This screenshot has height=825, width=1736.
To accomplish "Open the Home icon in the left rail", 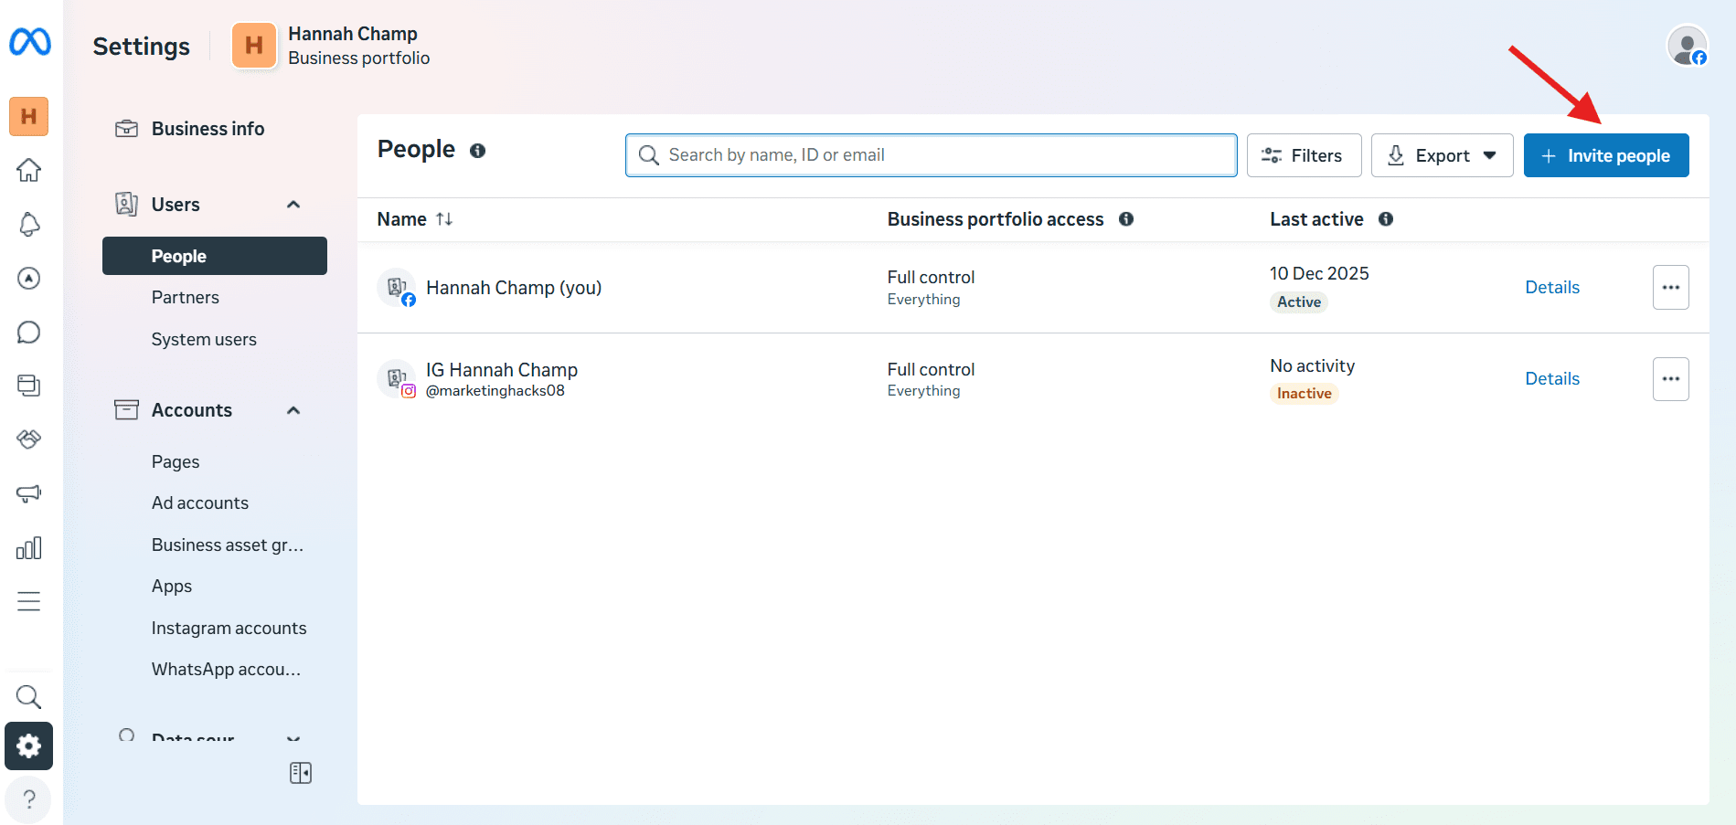I will 28,170.
